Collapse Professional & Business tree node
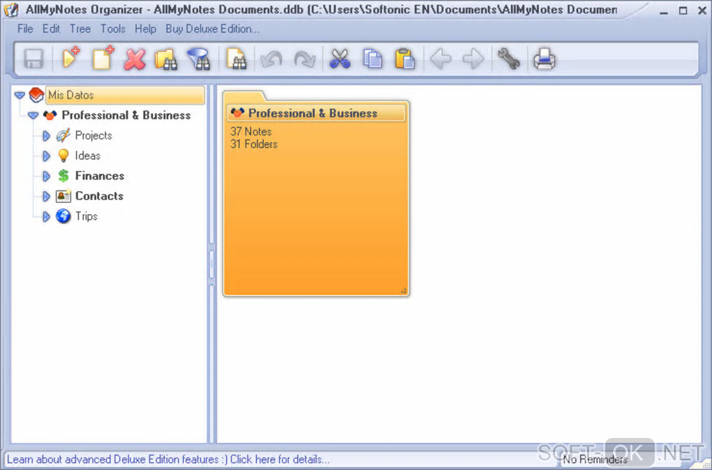 [x=33, y=116]
